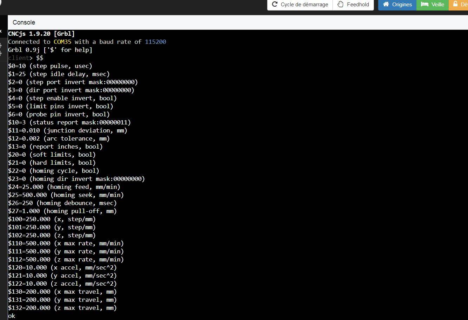
Task: Click the $12=0.002 arc tolerance line
Action: [59, 138]
